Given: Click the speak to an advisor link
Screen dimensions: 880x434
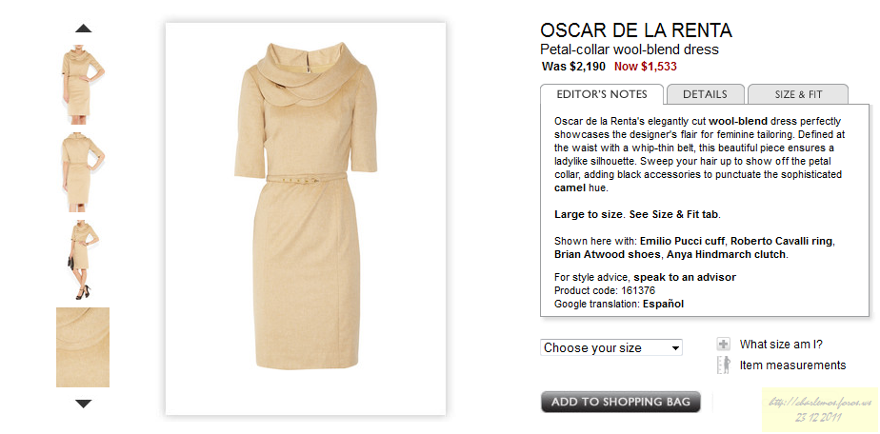Looking at the screenshot, I should (x=685, y=277).
